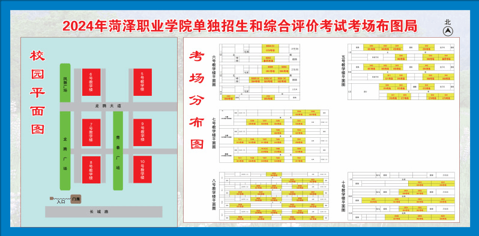Click the 9号教学楼 red block
The width and height of the screenshot is (479, 236).
click(x=142, y=132)
